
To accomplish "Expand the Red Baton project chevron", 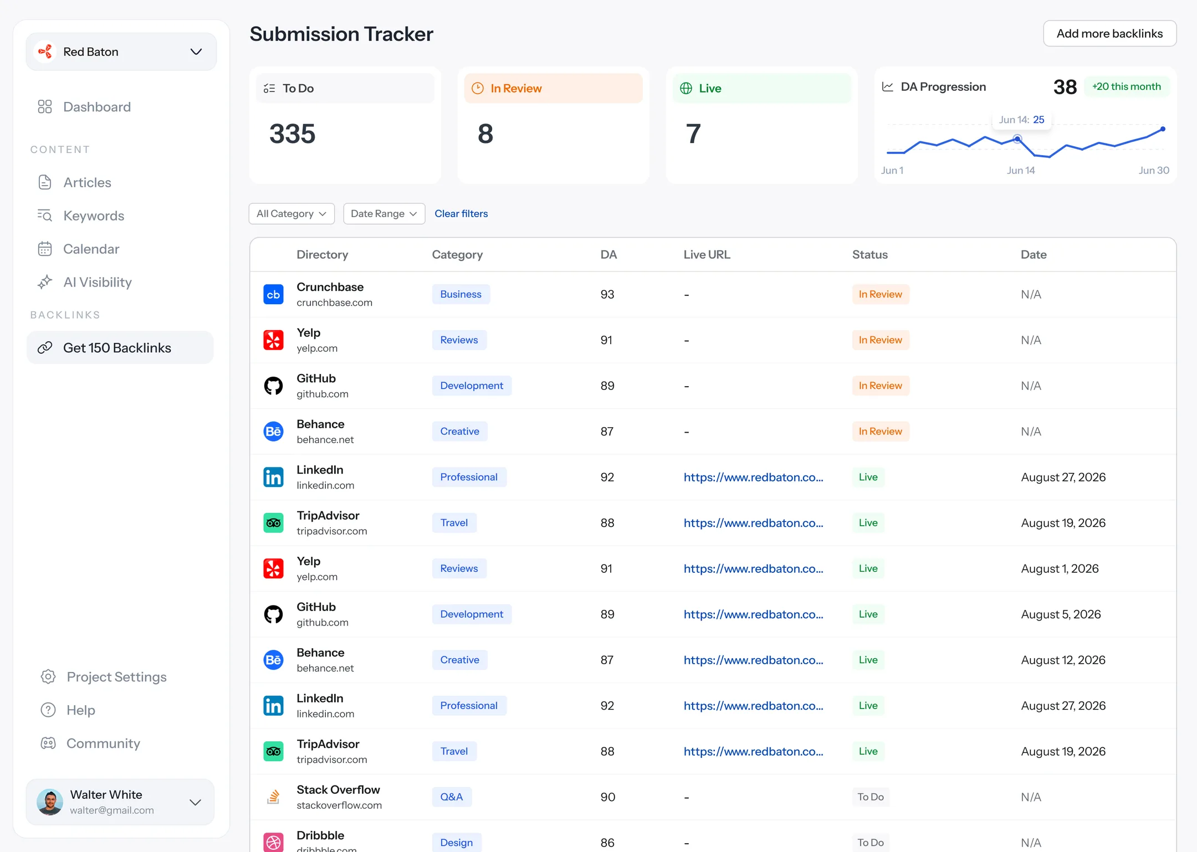I will [196, 52].
